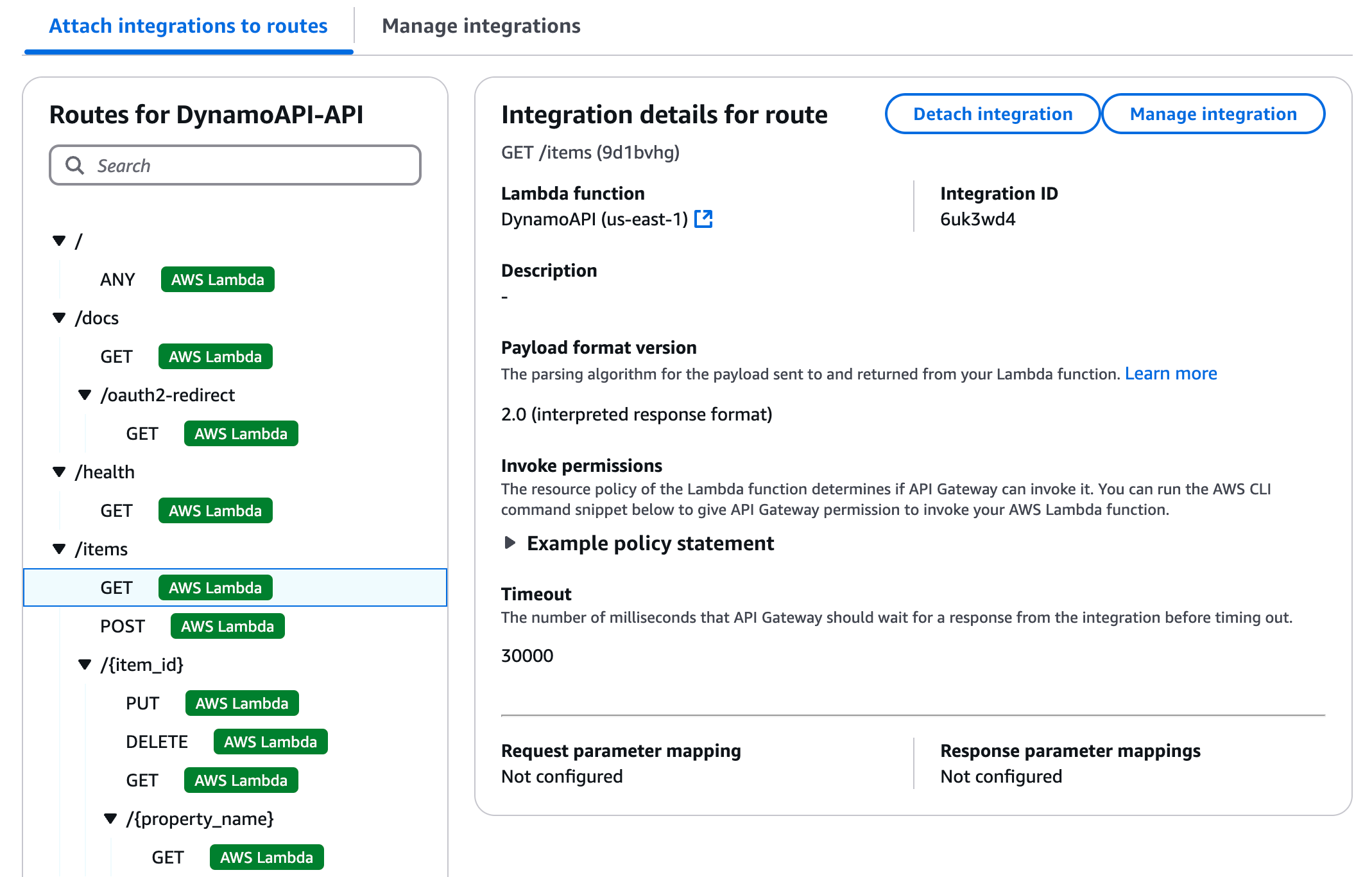This screenshot has width=1372, height=877.
Task: Collapse the /items route tree
Action: tap(59, 549)
